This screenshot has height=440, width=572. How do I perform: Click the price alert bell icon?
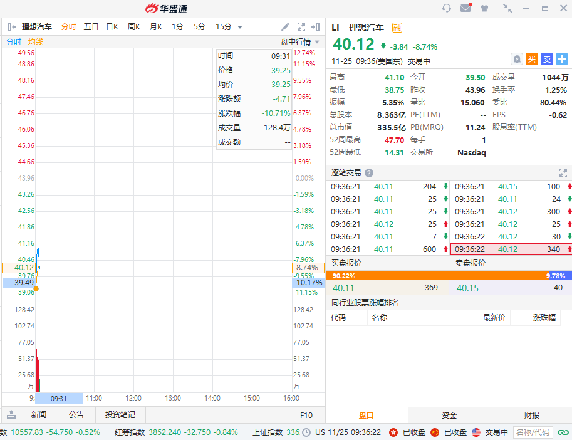point(516,59)
